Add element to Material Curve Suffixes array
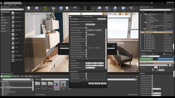Image resolution: width=175 pixels, height=98 pixels. pos(96,48)
